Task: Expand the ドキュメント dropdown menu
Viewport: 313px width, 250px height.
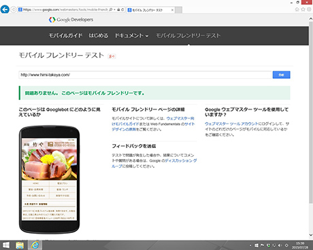Action: tap(131, 35)
